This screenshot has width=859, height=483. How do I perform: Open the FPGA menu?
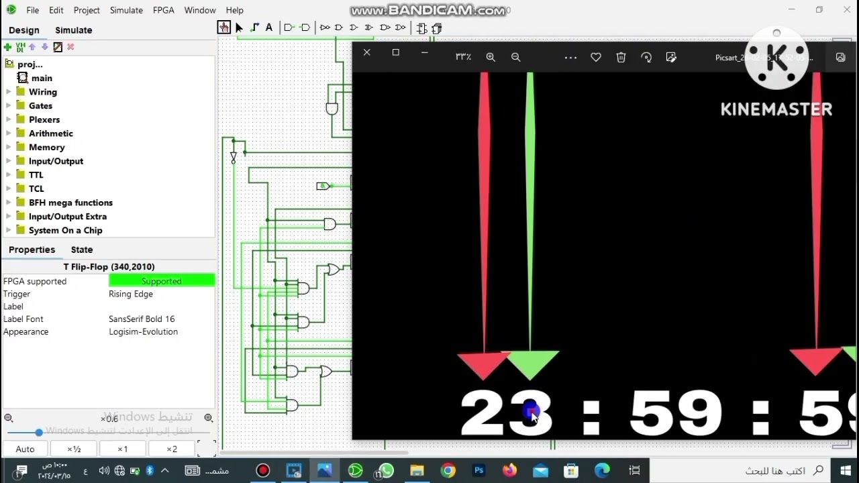(164, 10)
